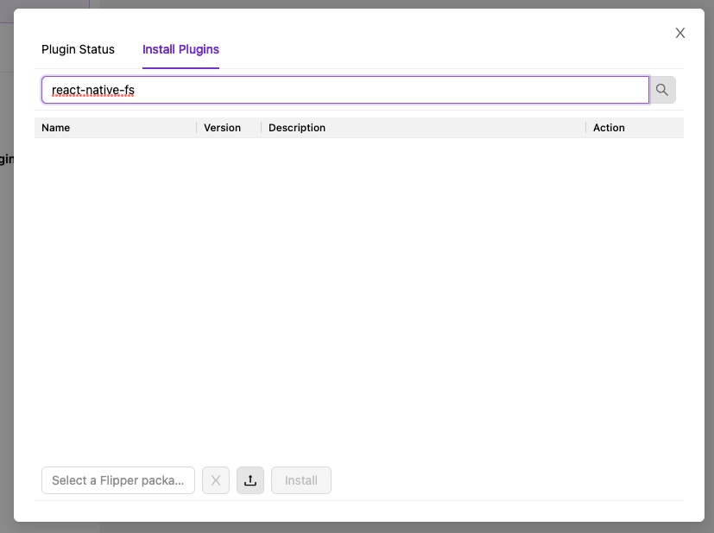This screenshot has height=533, width=714.
Task: Click the Description column header
Action: coord(297,127)
